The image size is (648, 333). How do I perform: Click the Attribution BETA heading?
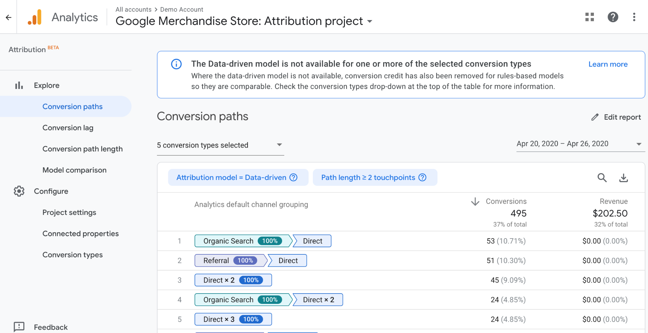34,49
